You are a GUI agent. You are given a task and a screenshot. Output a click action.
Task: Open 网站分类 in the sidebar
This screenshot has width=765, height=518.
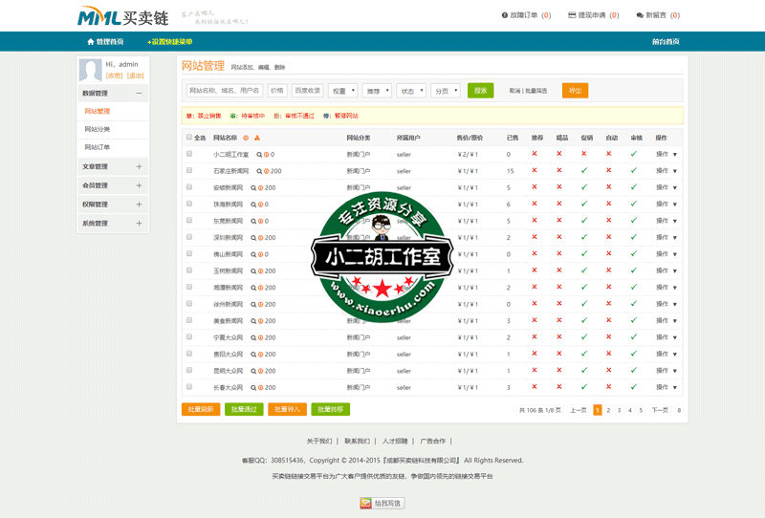click(98, 129)
